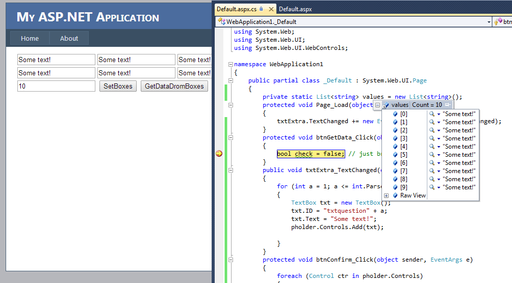Open the About menu item
Image resolution: width=512 pixels, height=283 pixels.
(69, 39)
